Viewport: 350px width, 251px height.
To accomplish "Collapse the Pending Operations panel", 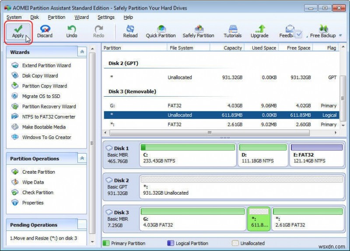I will tap(82, 225).
